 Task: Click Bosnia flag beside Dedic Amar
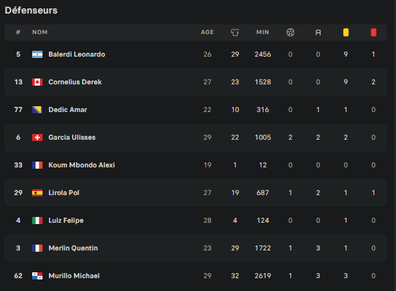(x=37, y=109)
